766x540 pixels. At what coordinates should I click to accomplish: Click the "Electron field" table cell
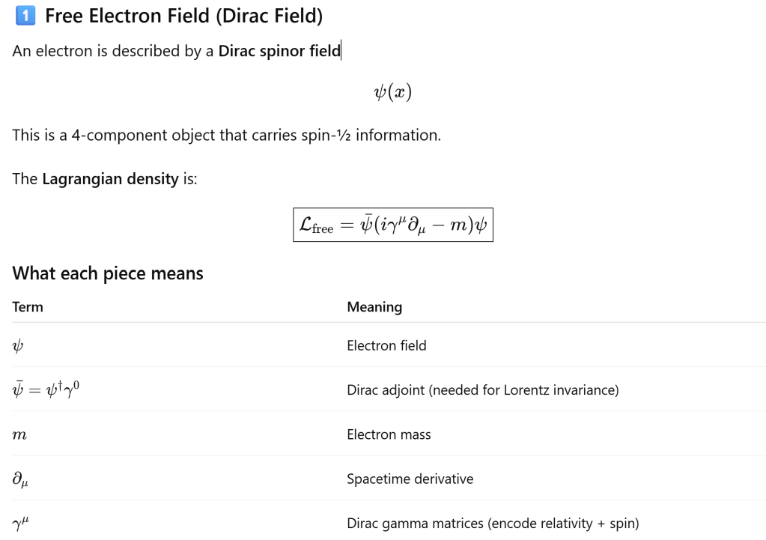[386, 345]
